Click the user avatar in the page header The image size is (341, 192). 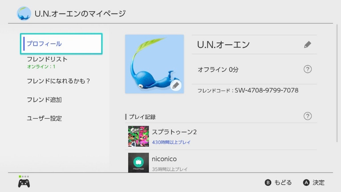(x=24, y=14)
